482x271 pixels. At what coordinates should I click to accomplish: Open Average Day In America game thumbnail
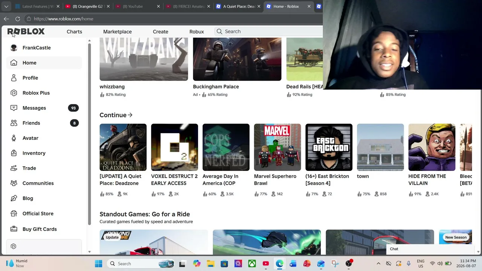(226, 147)
